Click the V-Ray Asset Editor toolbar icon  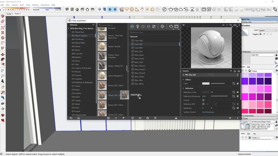click(x=164, y=9)
